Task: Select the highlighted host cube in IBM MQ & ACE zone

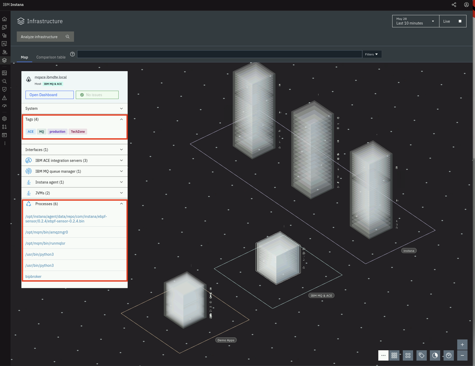Action: (x=278, y=258)
